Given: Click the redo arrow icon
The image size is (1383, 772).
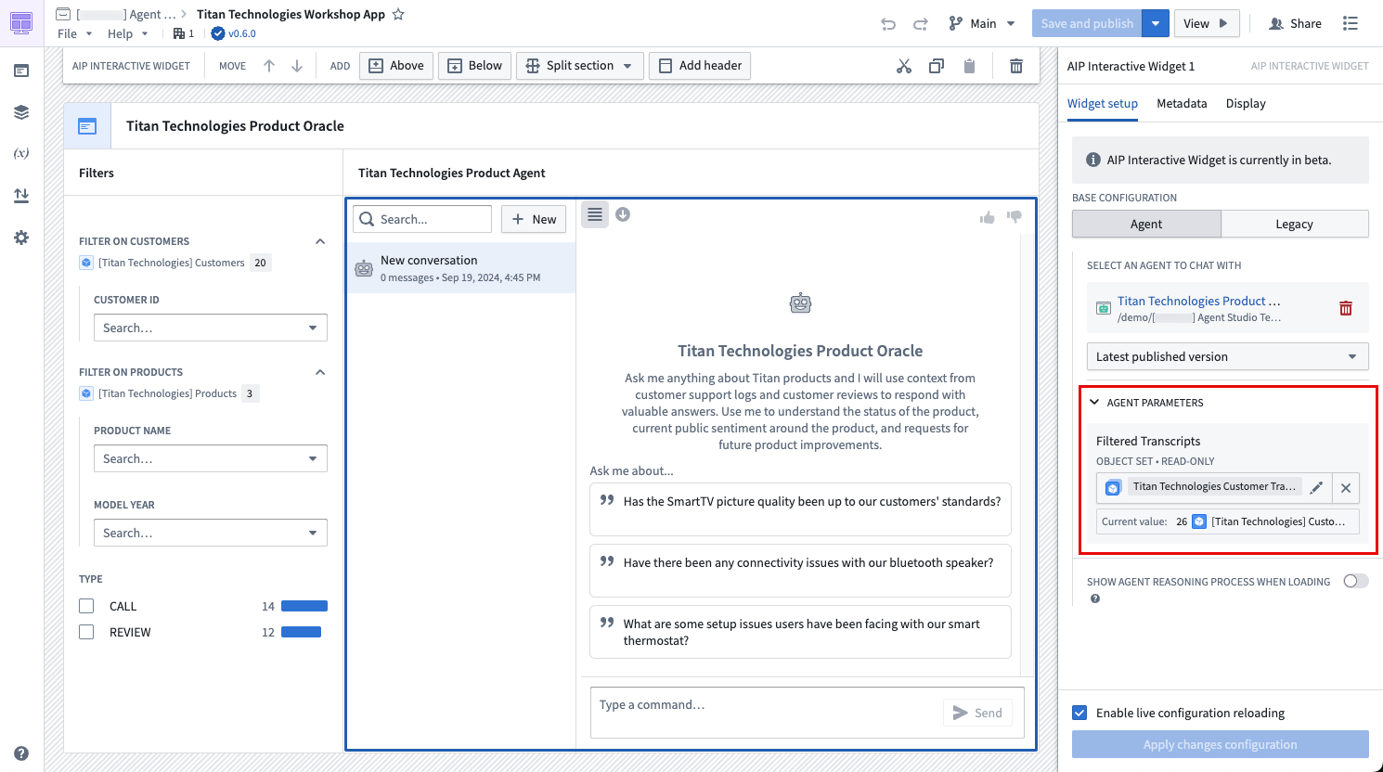Looking at the screenshot, I should click(921, 24).
